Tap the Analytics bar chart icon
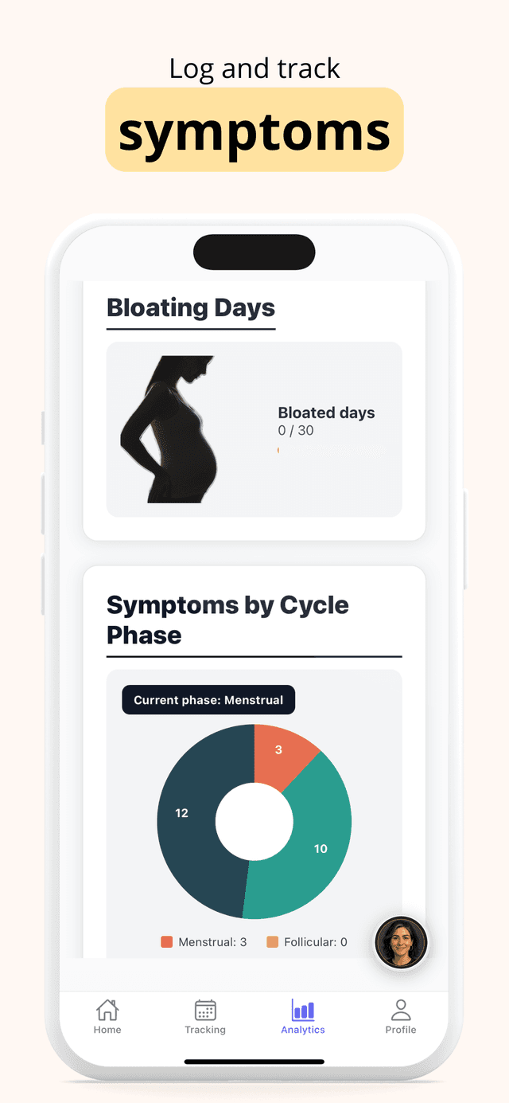The image size is (509, 1103). pos(302,1009)
